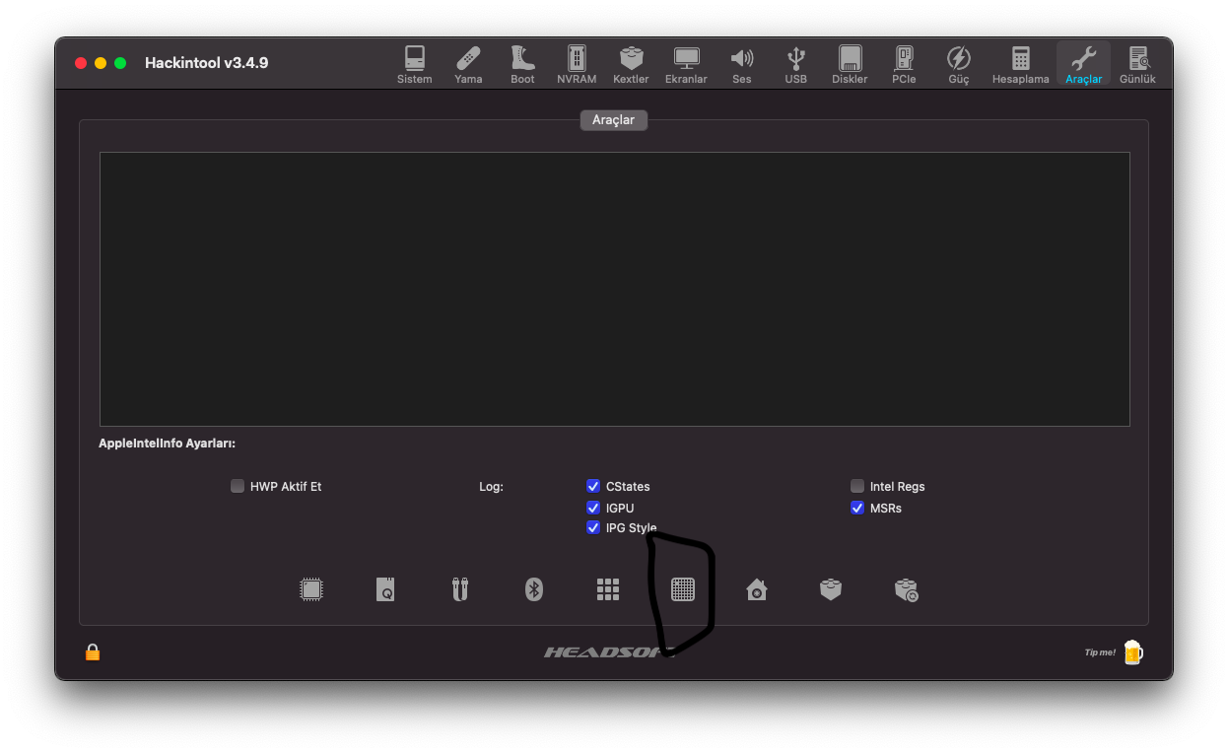Image resolution: width=1228 pixels, height=753 pixels.
Task: Open the Kextler toolbar tab
Action: 631,64
